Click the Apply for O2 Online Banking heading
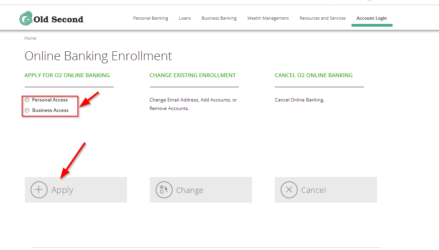The height and width of the screenshot is (250, 439). [67, 75]
